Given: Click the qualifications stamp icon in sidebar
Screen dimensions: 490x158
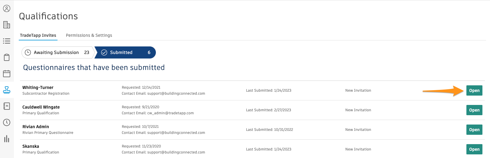Looking at the screenshot, I should click(x=7, y=90).
